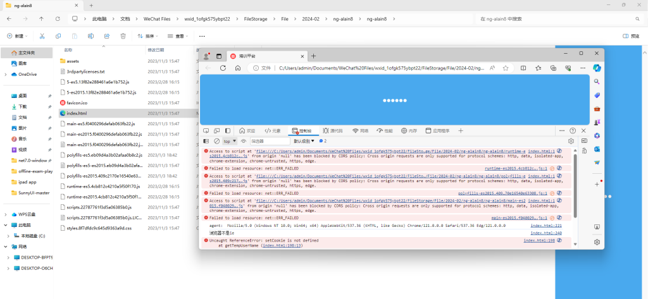Open DevTools customize menu
The image size is (648, 299).
click(562, 130)
